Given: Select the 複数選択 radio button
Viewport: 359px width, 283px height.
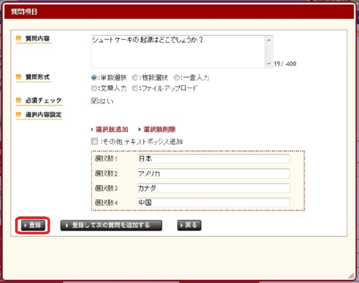Looking at the screenshot, I should point(136,78).
